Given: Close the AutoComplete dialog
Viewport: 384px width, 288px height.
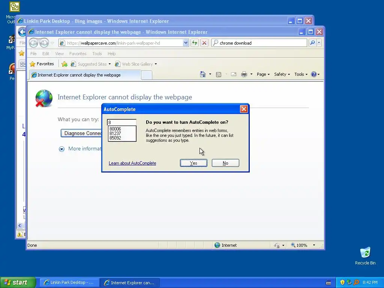Looking at the screenshot, I should coord(244,109).
